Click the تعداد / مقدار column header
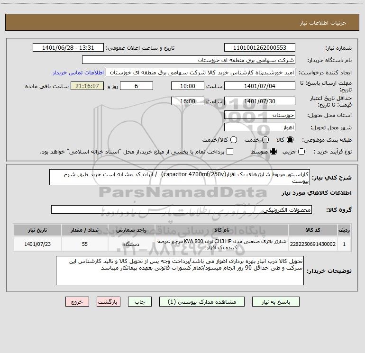 coord(85,230)
